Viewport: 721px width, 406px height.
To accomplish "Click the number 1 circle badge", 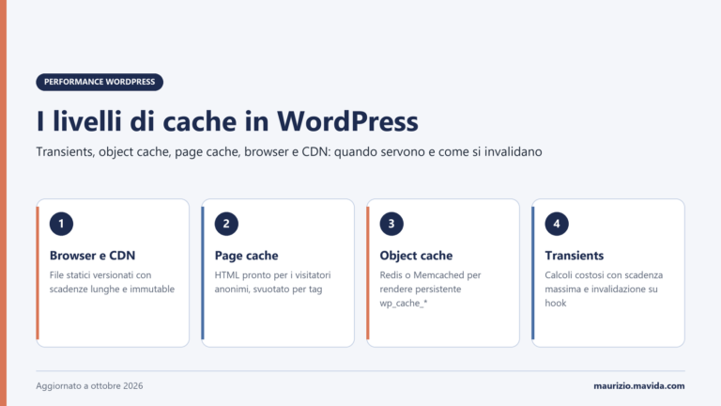I will 61,224.
